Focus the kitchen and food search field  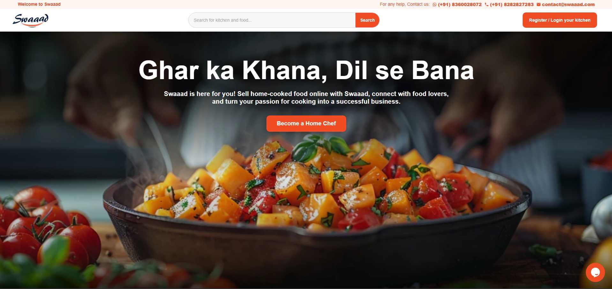[272, 20]
